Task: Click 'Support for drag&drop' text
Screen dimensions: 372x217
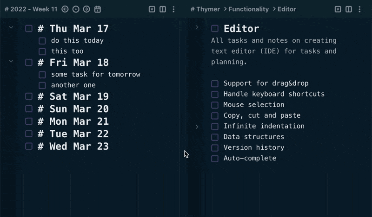Action: click(x=266, y=83)
